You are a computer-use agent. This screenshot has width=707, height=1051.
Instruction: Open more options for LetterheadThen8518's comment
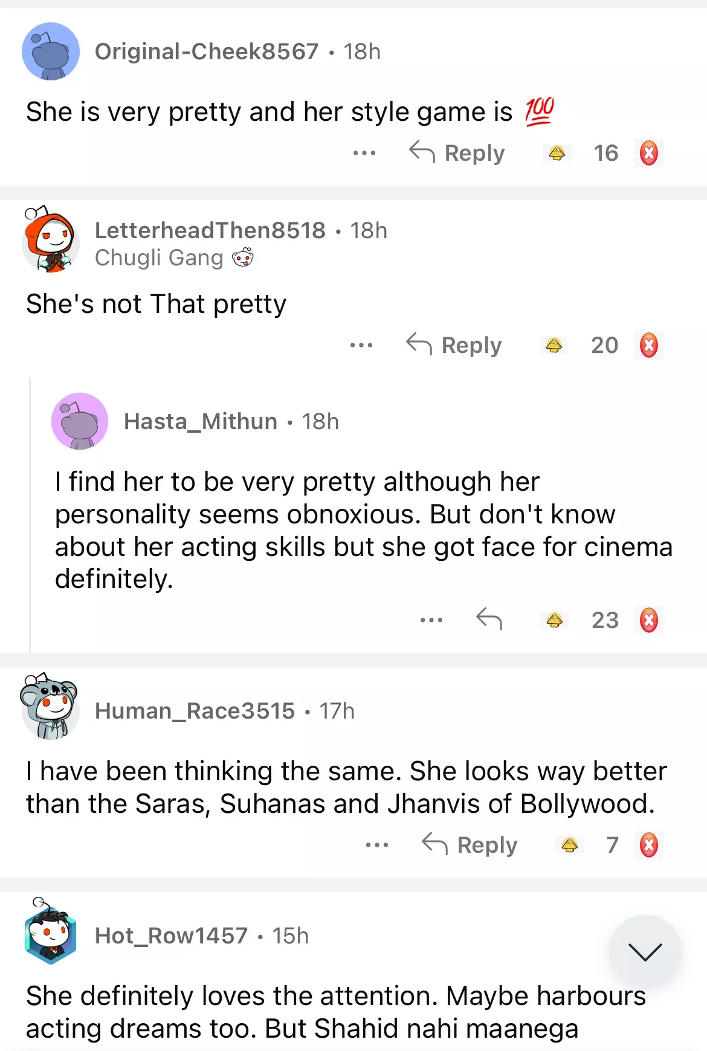[x=361, y=345]
